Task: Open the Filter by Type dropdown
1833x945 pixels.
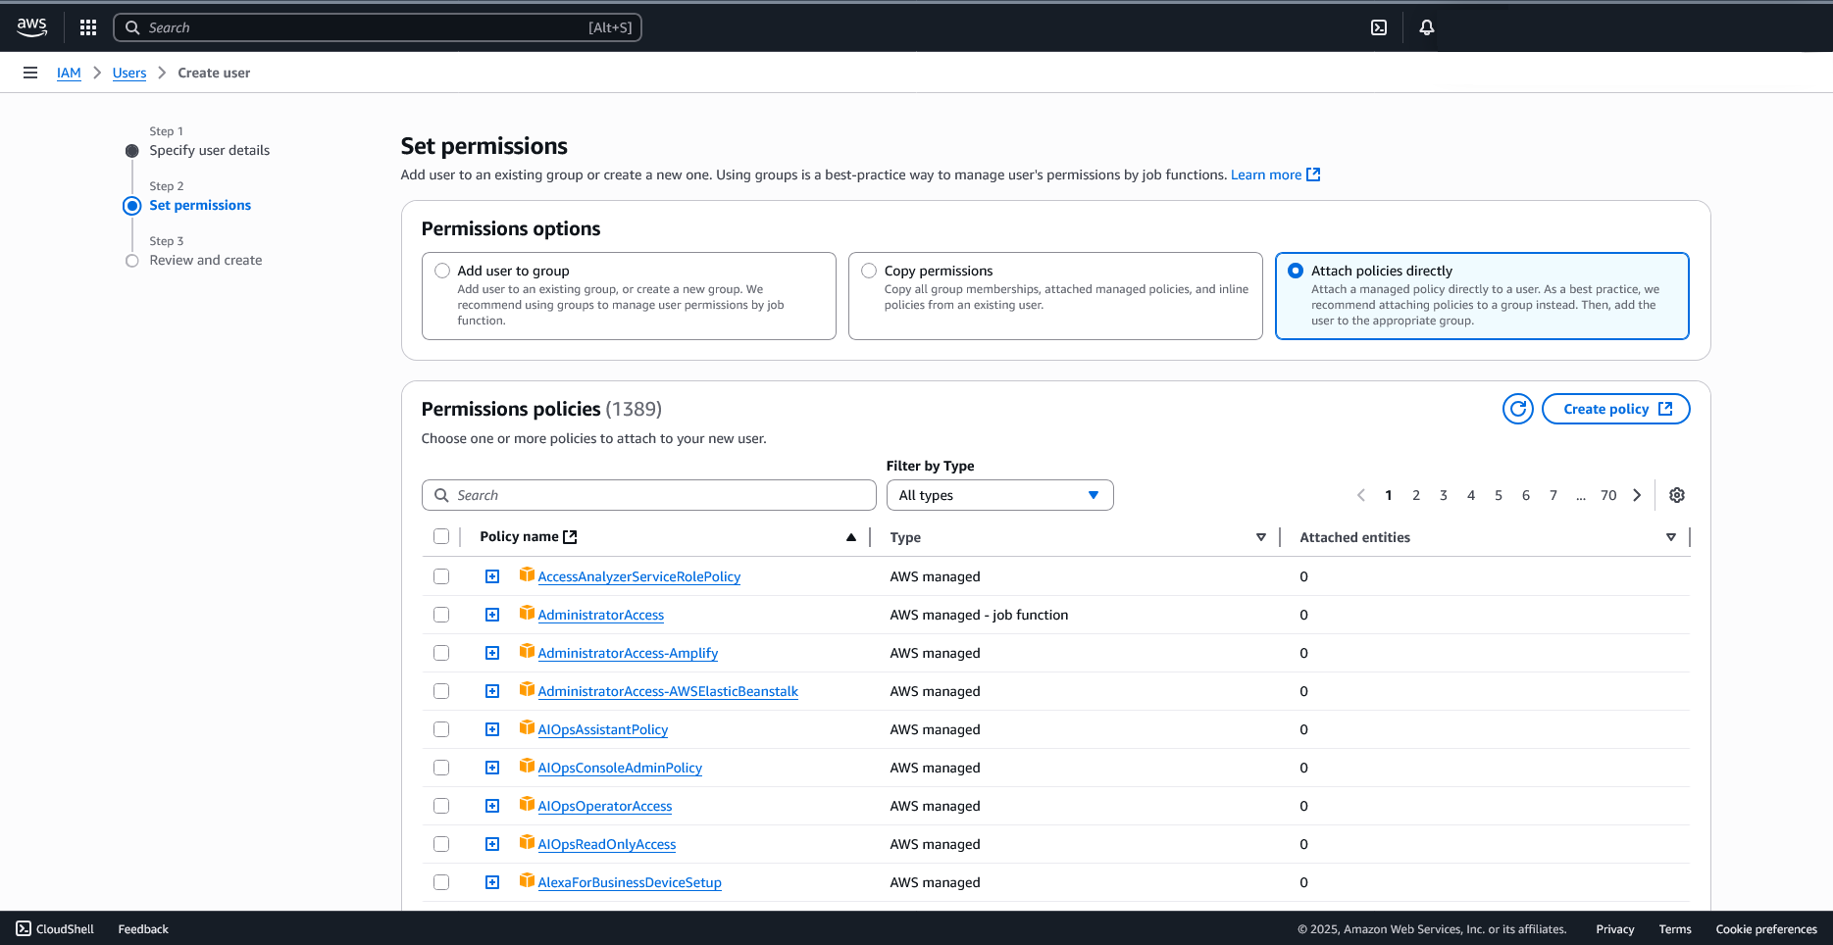Action: coord(999,495)
